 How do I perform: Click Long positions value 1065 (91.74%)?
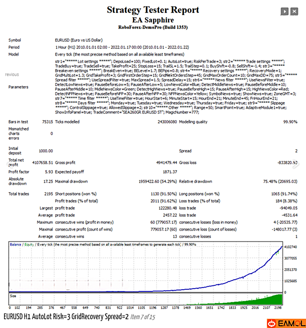(x=284, y=194)
